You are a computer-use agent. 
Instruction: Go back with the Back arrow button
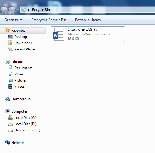point(4,10)
